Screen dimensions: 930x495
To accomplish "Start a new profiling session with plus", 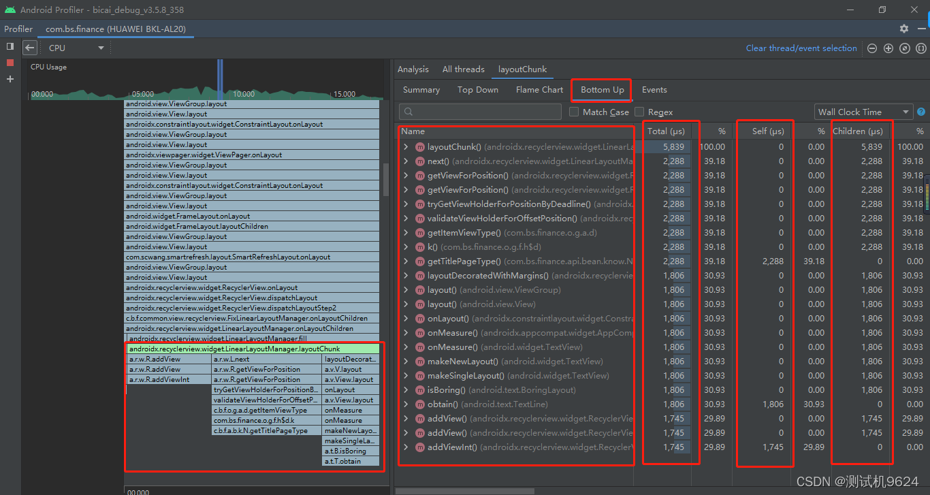I will coord(10,79).
